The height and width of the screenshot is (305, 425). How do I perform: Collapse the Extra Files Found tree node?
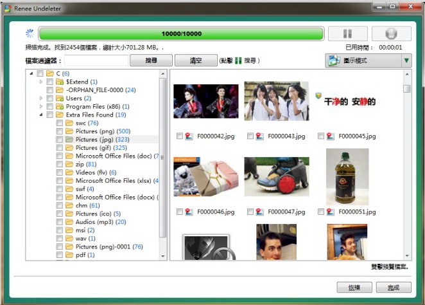click(x=42, y=115)
